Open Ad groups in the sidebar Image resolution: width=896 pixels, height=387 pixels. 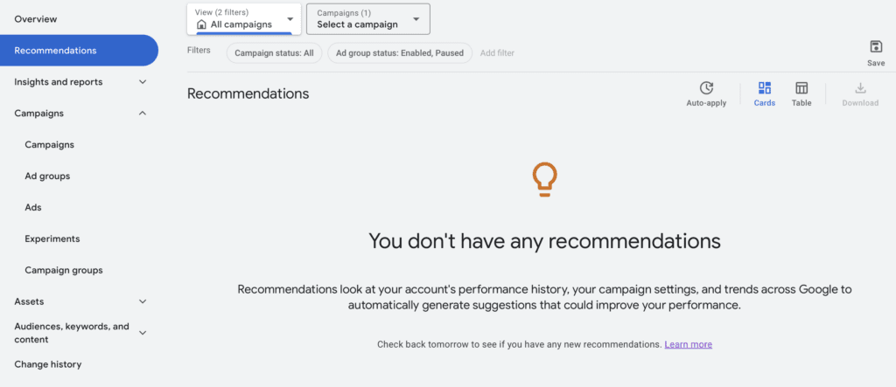[47, 176]
